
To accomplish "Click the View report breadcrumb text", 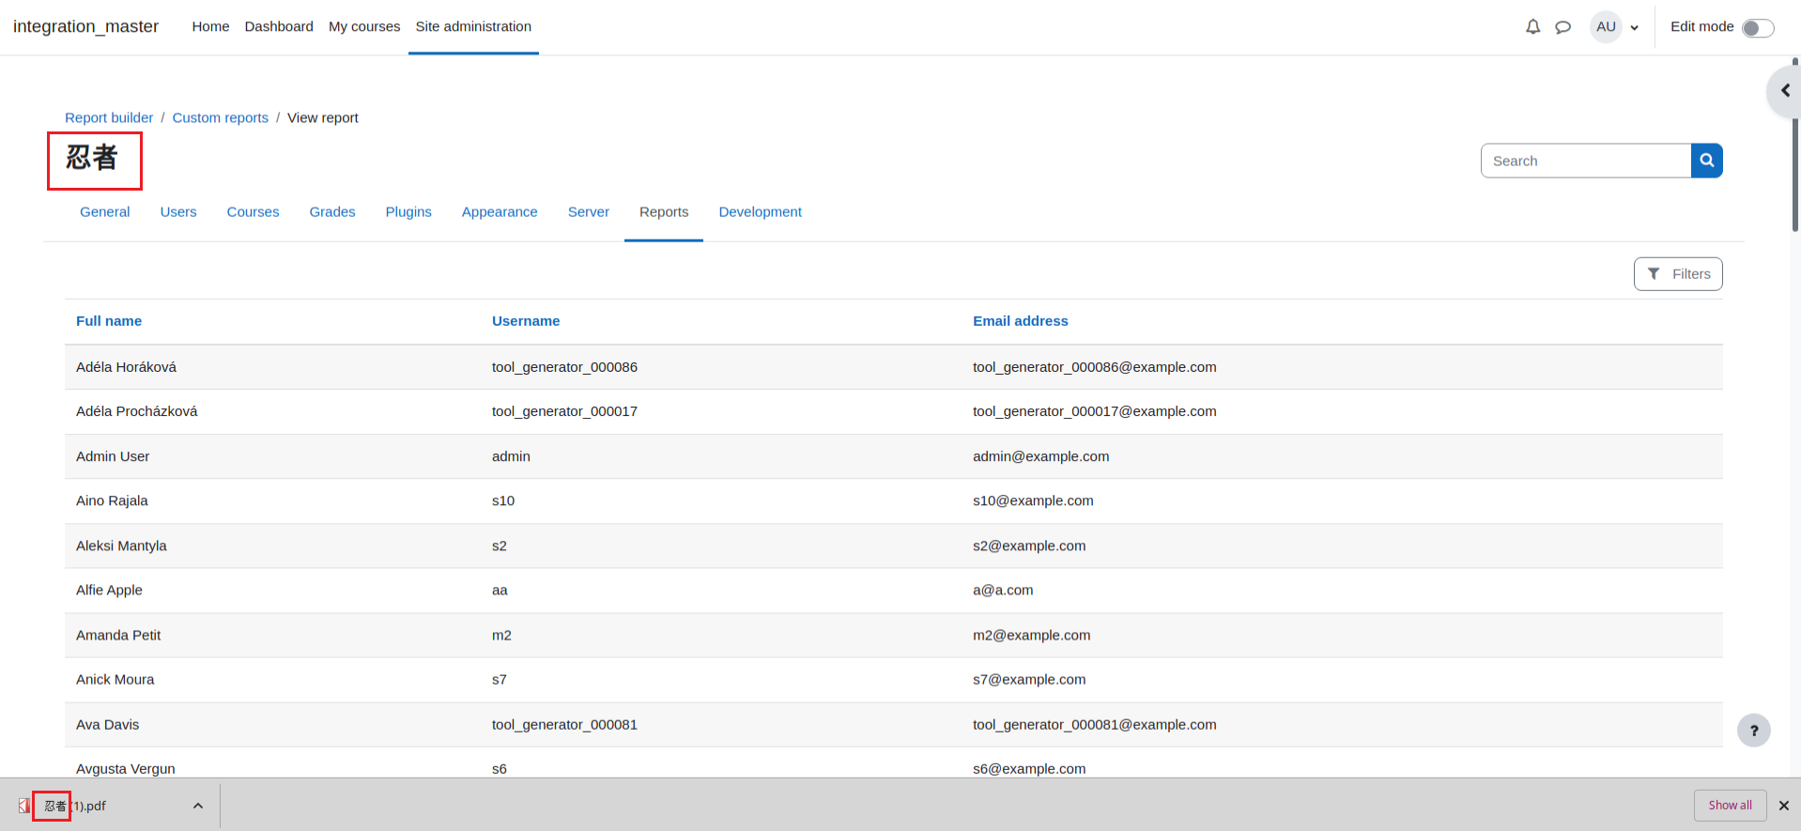I will pyautogui.click(x=322, y=117).
